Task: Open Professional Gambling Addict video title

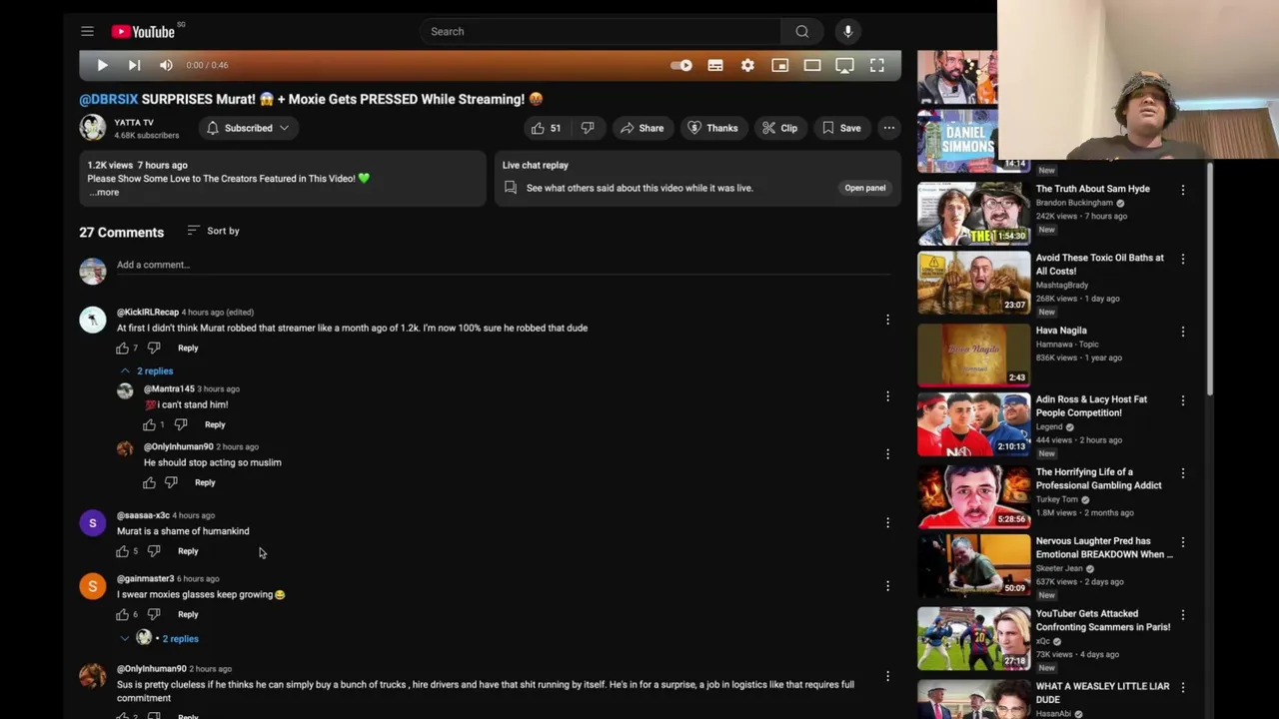Action: click(x=1098, y=479)
